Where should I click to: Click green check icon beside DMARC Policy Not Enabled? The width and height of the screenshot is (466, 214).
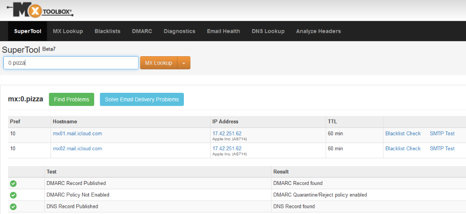tap(13, 195)
